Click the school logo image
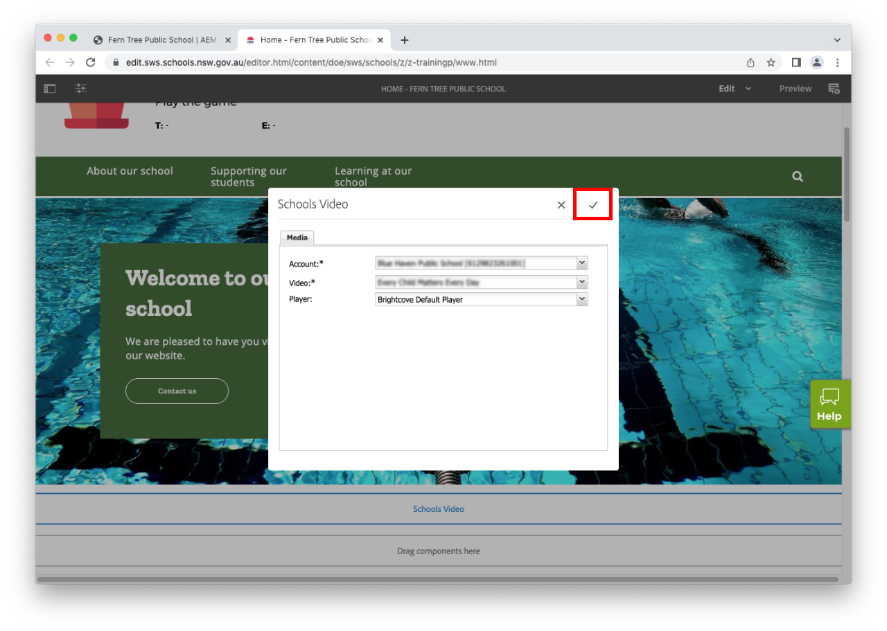The height and width of the screenshot is (631, 887). pyautogui.click(x=96, y=116)
